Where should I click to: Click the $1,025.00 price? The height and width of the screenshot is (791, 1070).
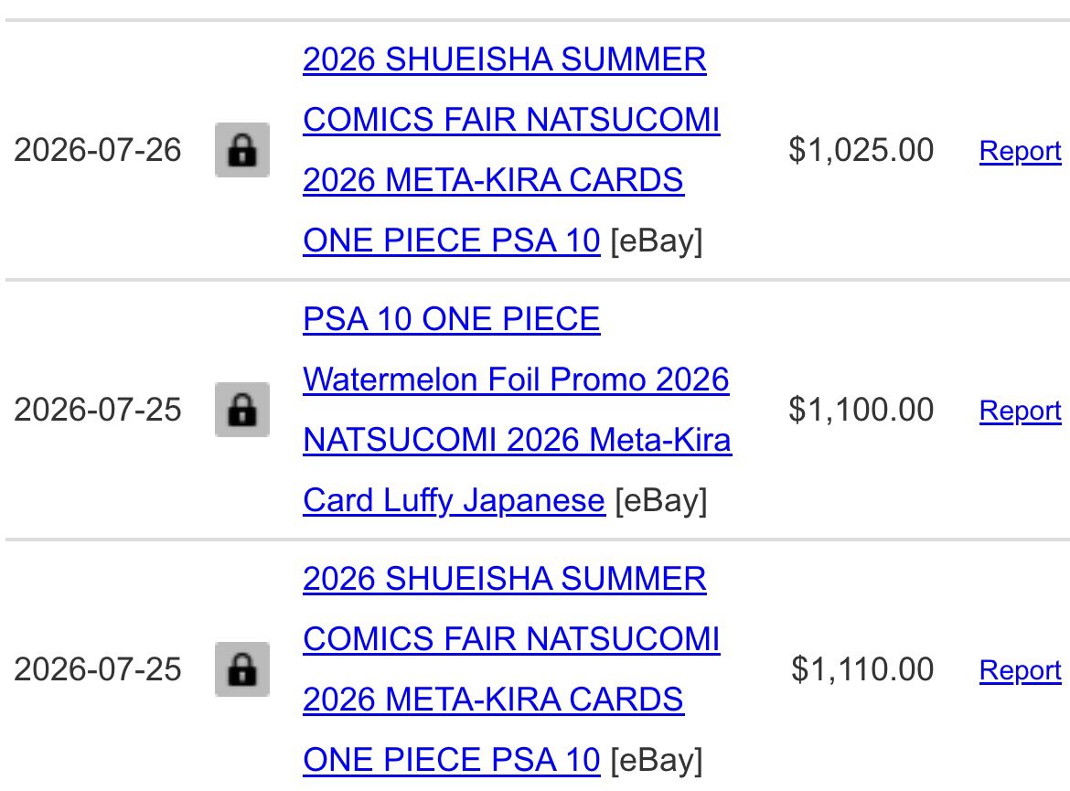tap(861, 150)
